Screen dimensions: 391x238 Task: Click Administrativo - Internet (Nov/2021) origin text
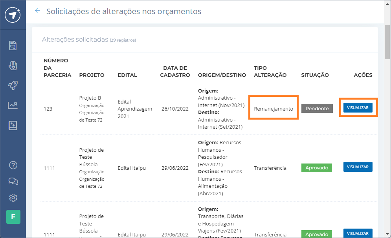221,102
